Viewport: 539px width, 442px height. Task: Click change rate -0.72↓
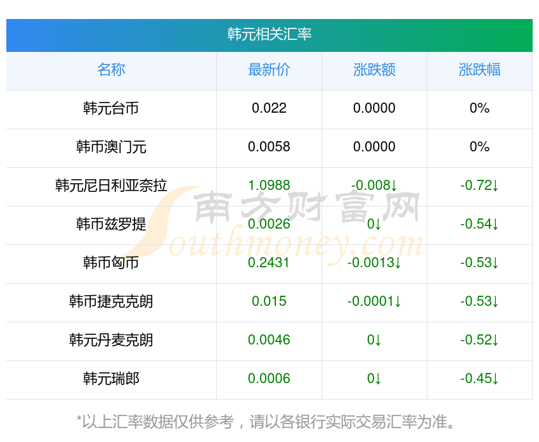pyautogui.click(x=479, y=186)
